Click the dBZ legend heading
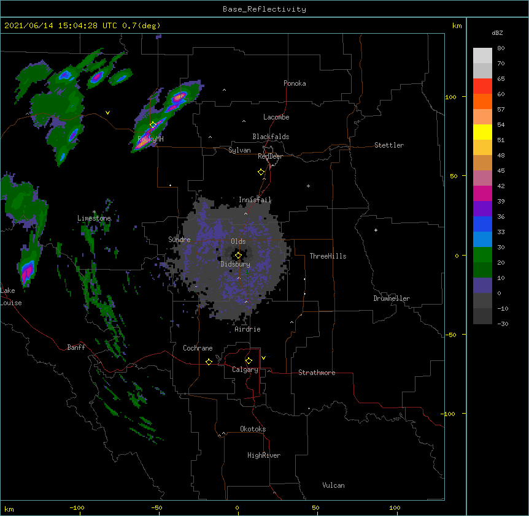 [x=497, y=33]
